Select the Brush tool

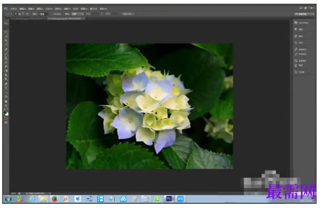click(x=6, y=54)
